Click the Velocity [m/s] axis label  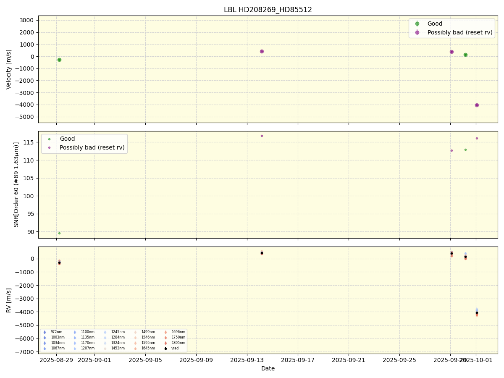click(9, 69)
